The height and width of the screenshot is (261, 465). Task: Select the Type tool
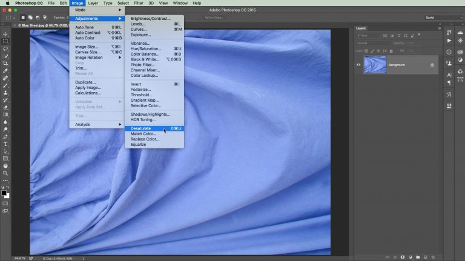click(x=5, y=144)
